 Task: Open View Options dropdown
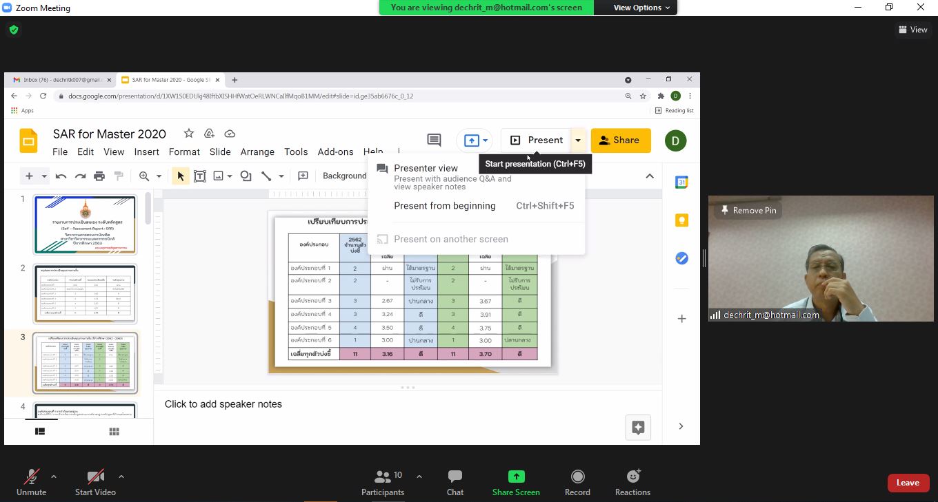click(642, 8)
